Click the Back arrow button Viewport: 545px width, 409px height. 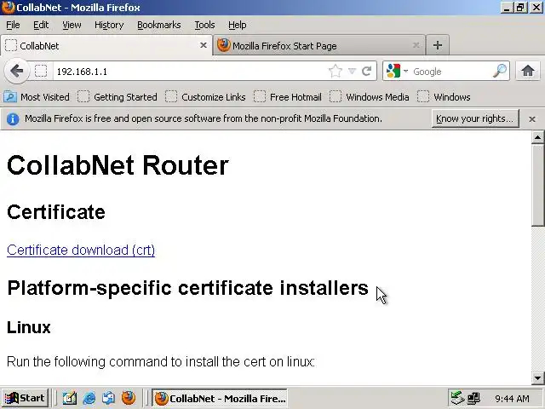coord(17,72)
